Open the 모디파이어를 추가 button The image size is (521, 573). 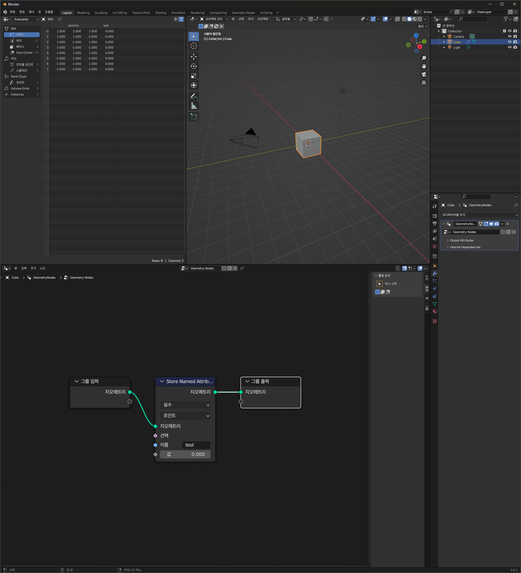pos(479,215)
